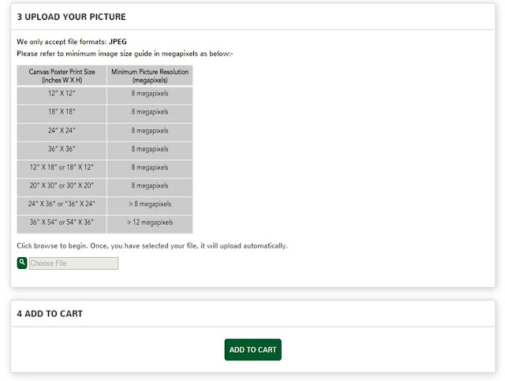Click the Canvas Poster Print Size column header

coord(62,76)
